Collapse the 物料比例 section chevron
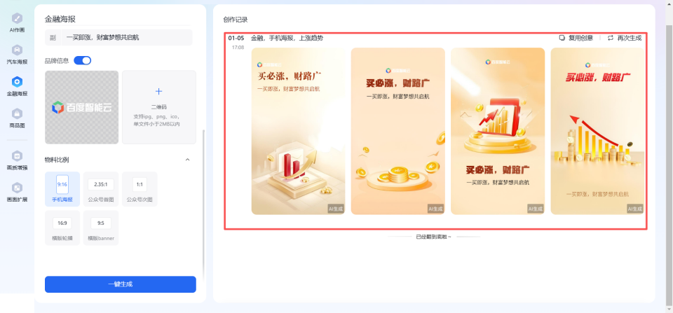The width and height of the screenshot is (673, 313). (x=187, y=160)
